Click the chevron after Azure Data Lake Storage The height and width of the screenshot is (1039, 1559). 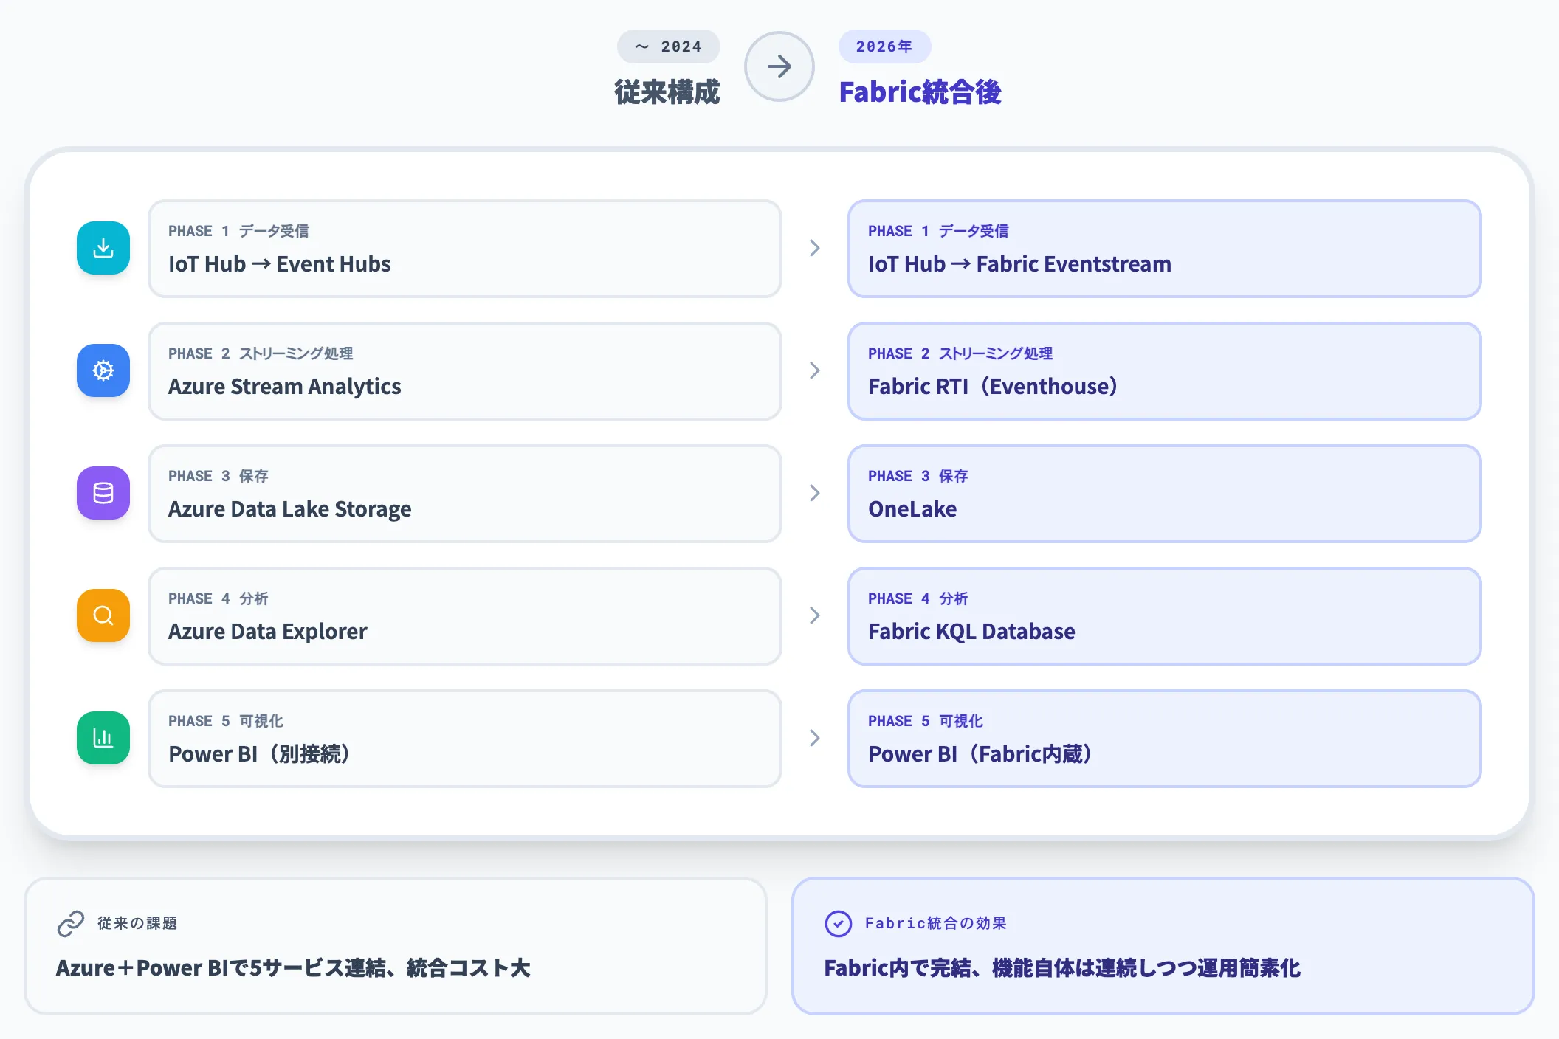tap(815, 493)
